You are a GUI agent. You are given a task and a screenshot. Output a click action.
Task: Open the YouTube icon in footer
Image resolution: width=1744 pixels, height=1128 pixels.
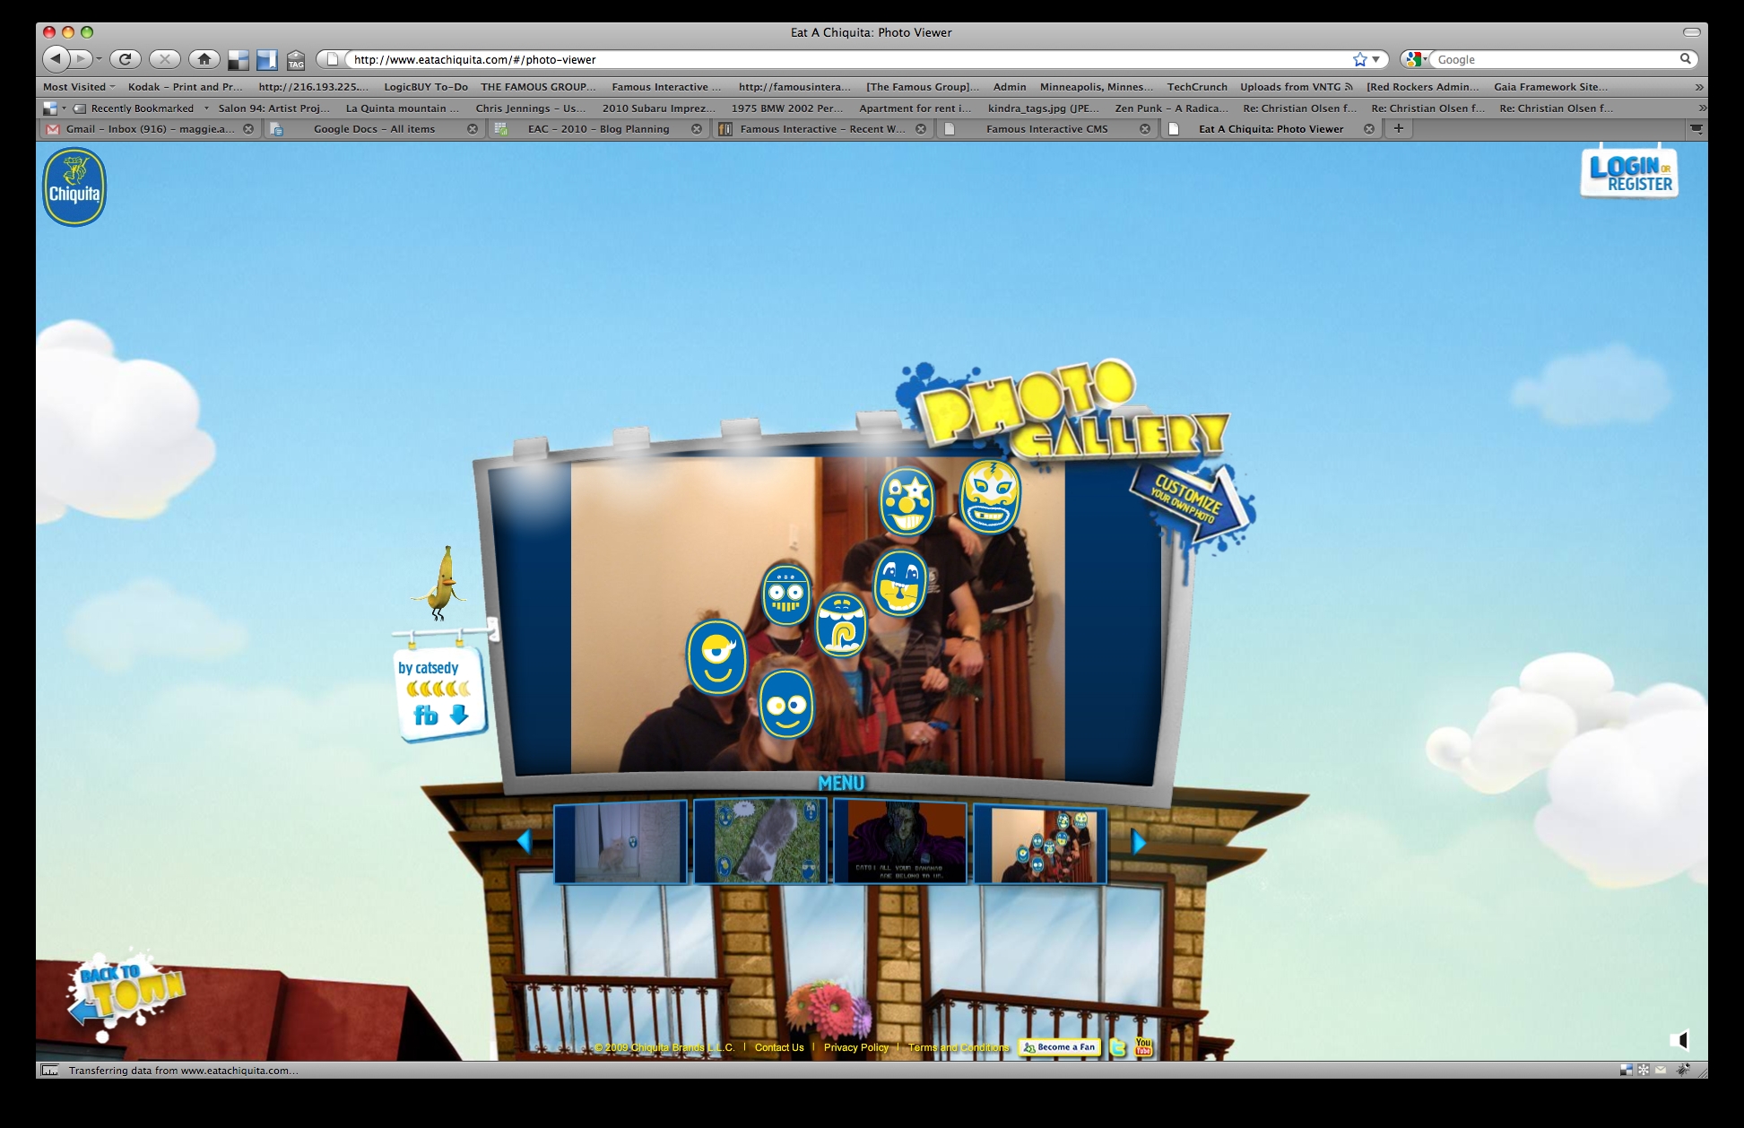point(1143,1046)
